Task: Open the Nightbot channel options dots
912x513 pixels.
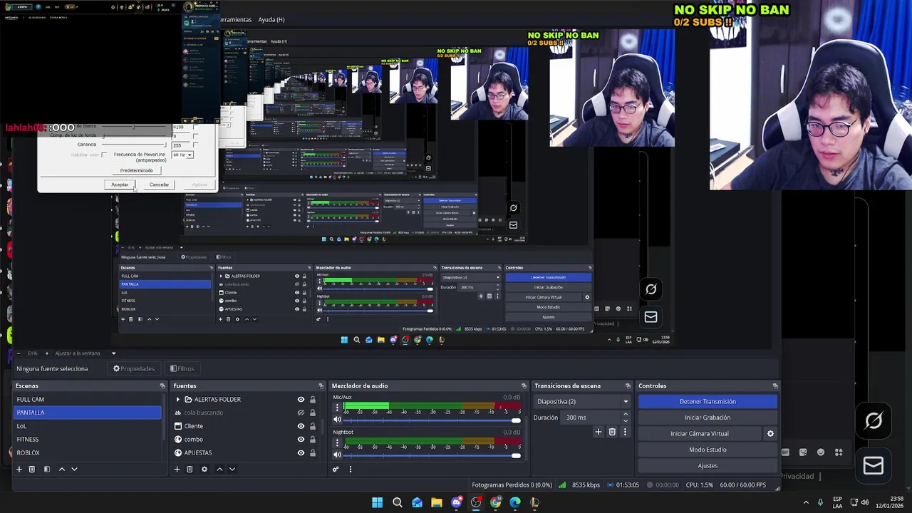Action: click(338, 443)
